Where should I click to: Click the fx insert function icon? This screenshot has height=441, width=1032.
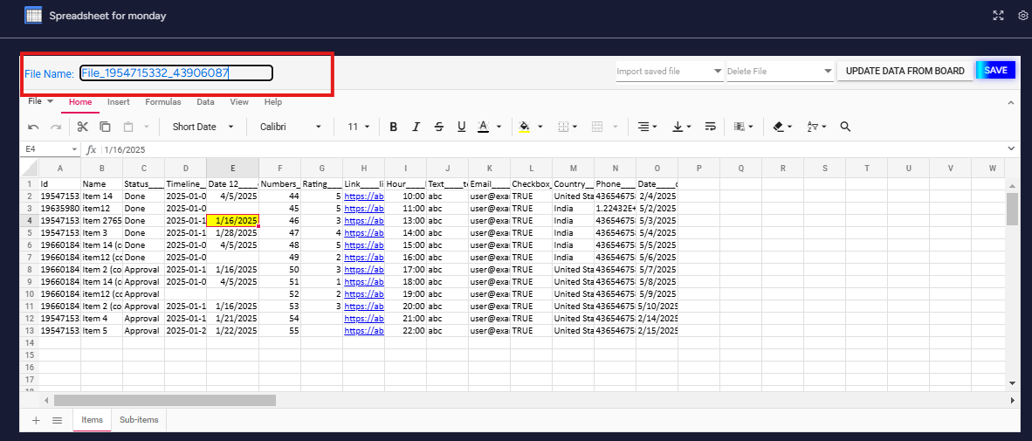click(92, 149)
